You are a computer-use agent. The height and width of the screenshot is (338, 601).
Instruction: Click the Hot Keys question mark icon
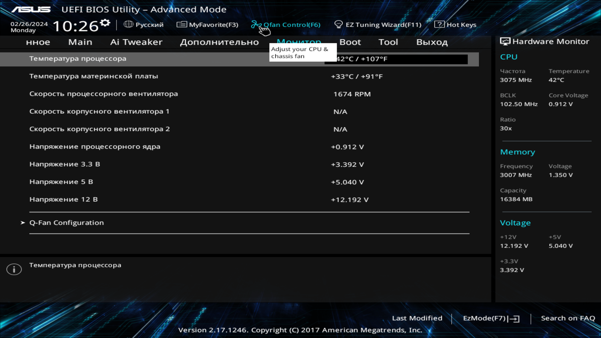(x=439, y=24)
